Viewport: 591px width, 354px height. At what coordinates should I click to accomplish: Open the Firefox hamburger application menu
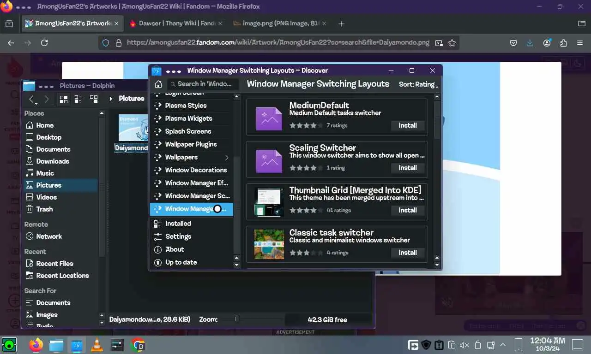point(580,43)
